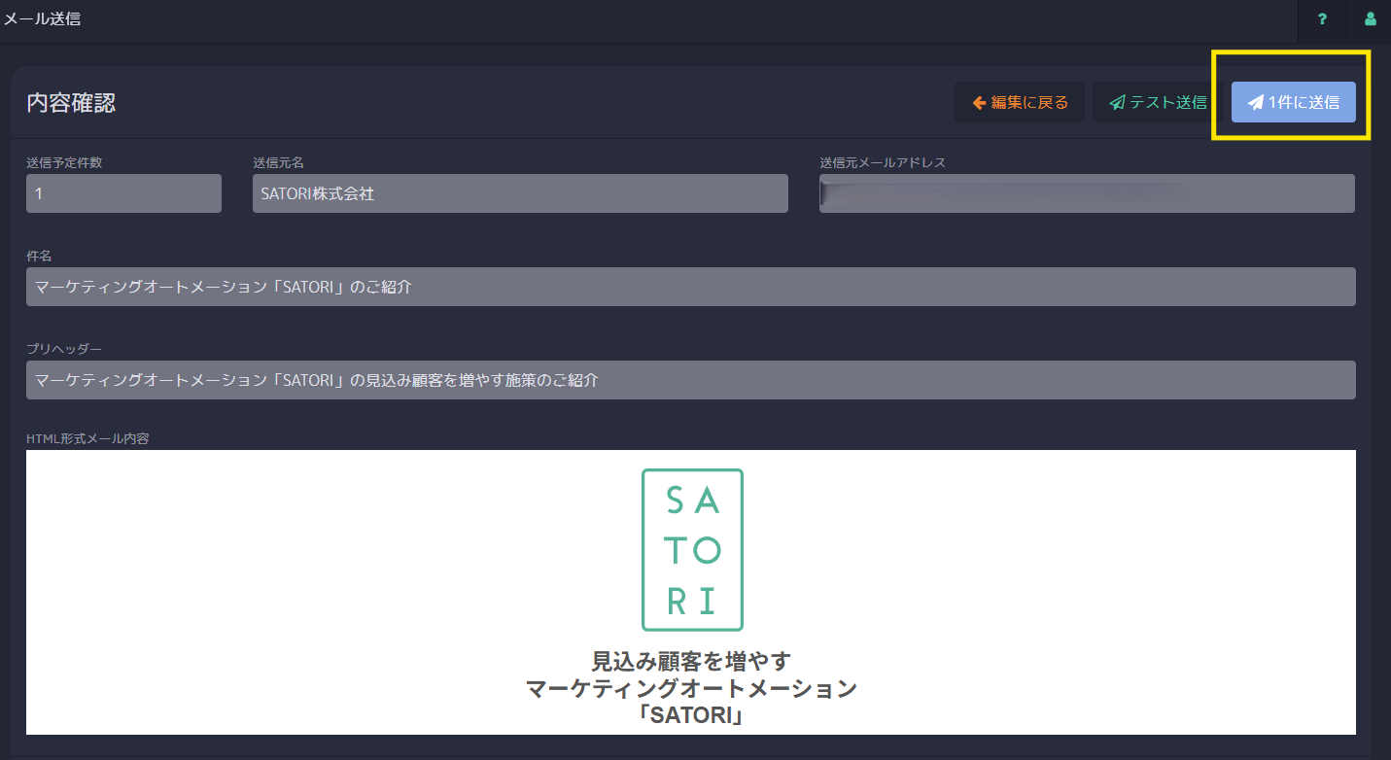Select the プリヘッダー preheader text field
This screenshot has height=760, width=1391.
pyautogui.click(x=690, y=379)
